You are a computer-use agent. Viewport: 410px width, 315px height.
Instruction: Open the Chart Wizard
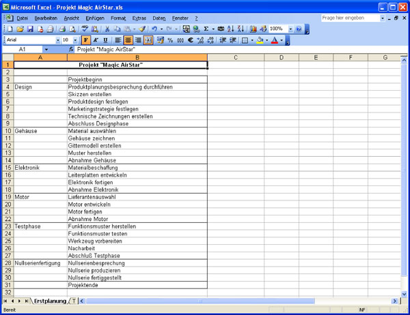[x=254, y=29]
